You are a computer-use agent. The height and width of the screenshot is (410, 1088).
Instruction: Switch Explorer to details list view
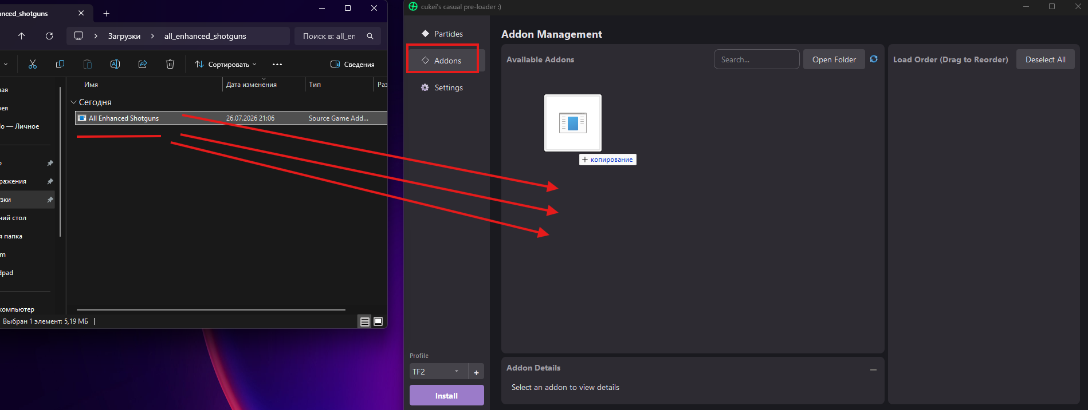(365, 321)
